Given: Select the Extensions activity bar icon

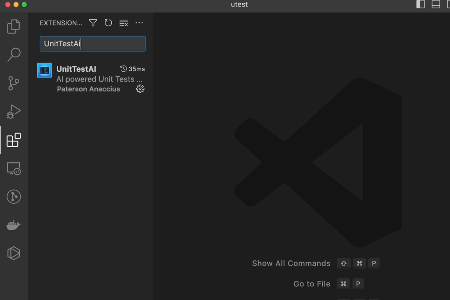Looking at the screenshot, I should click(14, 140).
